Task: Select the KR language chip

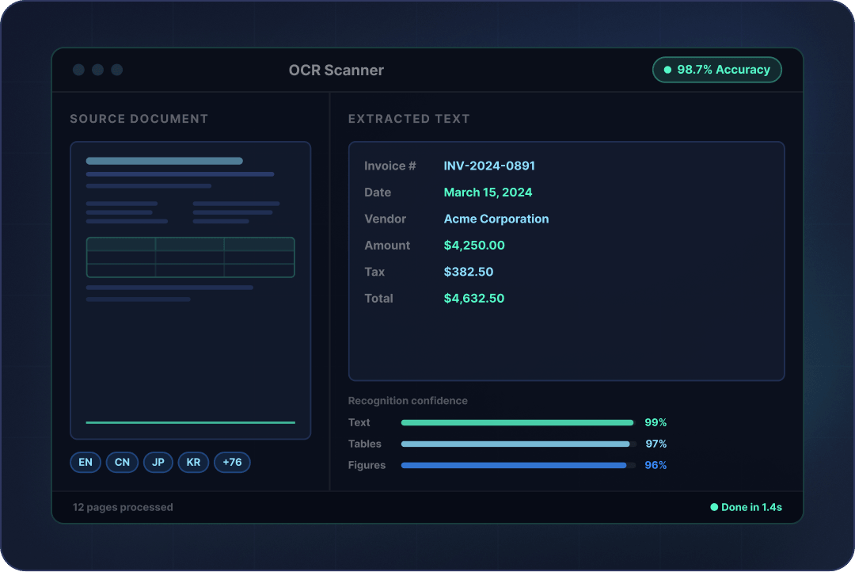Action: click(194, 463)
